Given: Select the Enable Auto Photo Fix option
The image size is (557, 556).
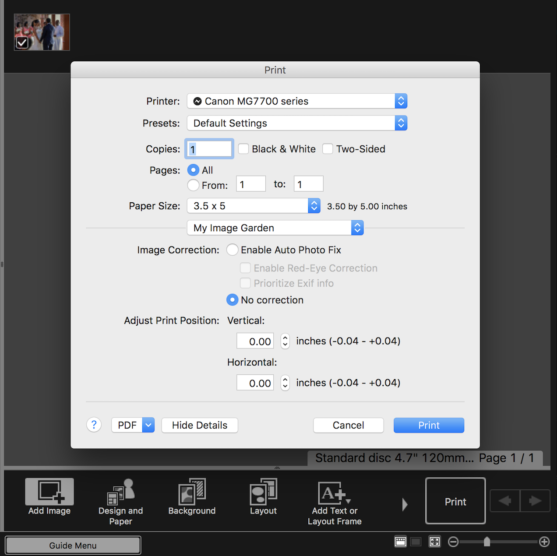Looking at the screenshot, I should [233, 250].
